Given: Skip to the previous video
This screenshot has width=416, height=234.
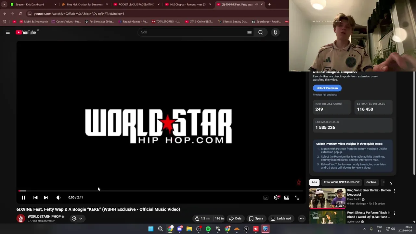Looking at the screenshot, I should pos(35,197).
